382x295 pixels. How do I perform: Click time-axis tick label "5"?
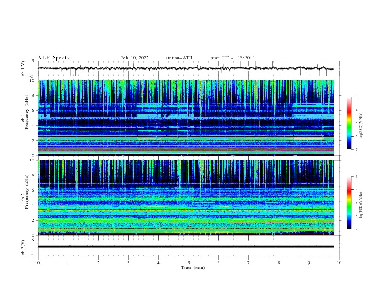pos(189,263)
